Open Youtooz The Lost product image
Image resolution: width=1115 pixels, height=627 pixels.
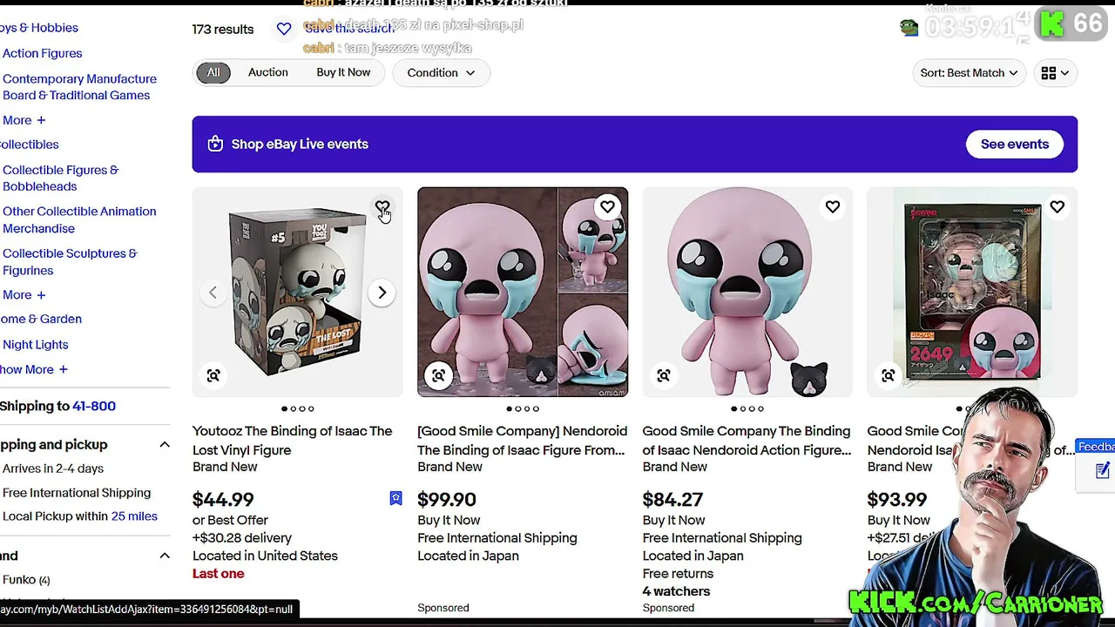point(298,293)
